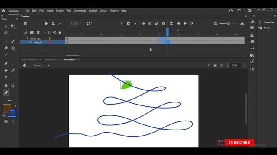Open the Properties panel
Viewport: 277px width, 155px height.
pyautogui.click(x=266, y=22)
